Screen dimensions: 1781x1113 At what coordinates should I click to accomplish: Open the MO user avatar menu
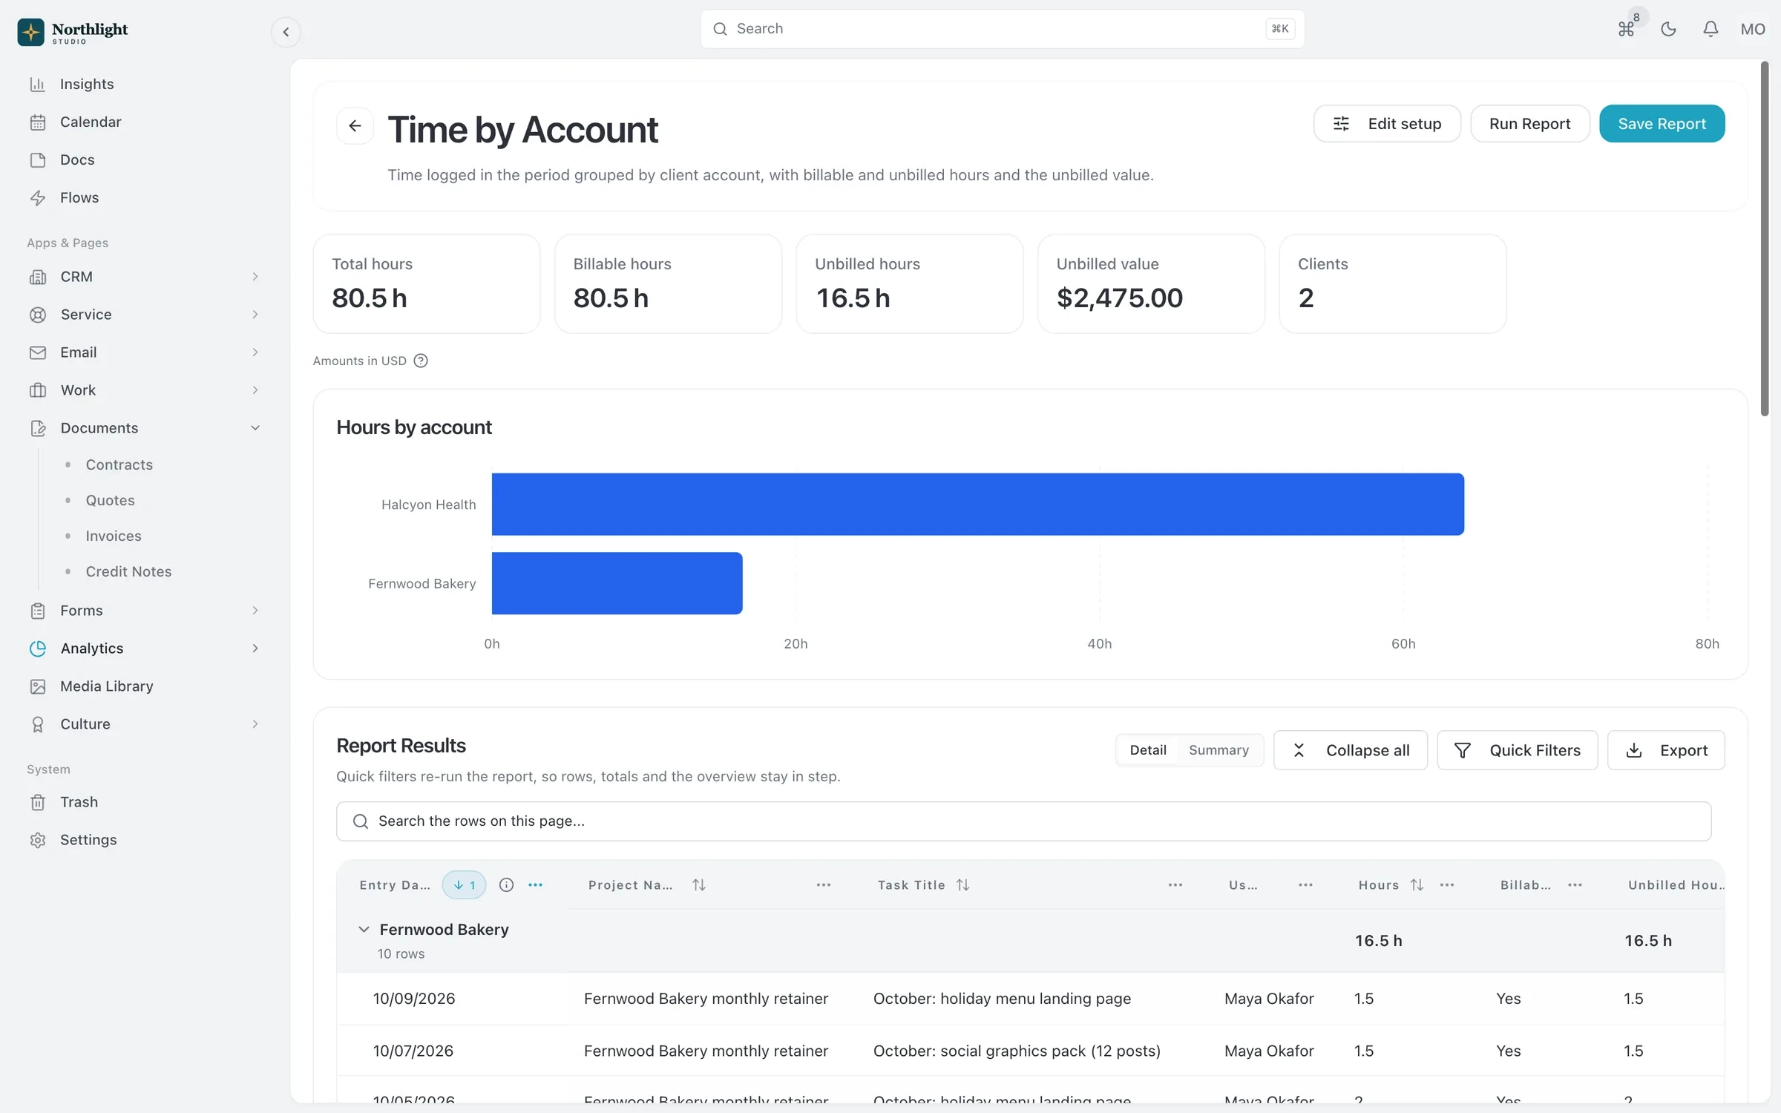pyautogui.click(x=1753, y=29)
